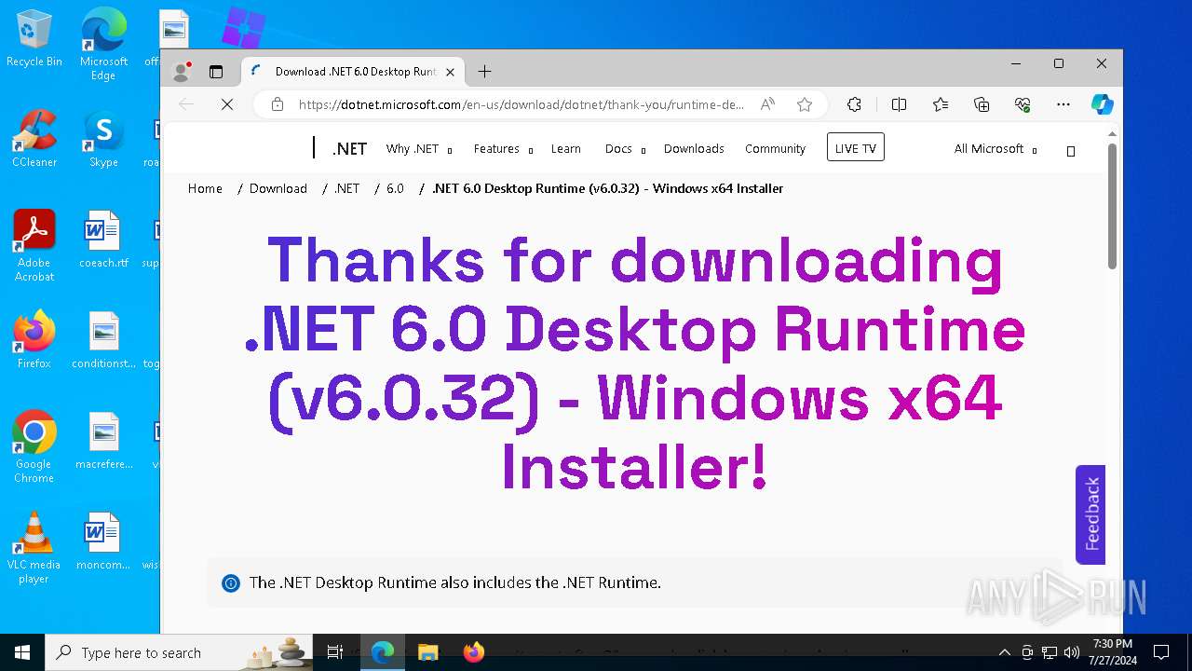
Task: Open Firefox from the taskbar
Action: pyautogui.click(x=474, y=652)
